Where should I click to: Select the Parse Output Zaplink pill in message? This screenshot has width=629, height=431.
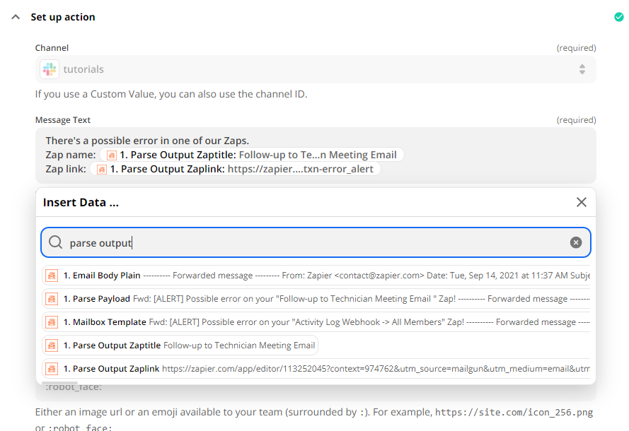pyautogui.click(x=235, y=169)
